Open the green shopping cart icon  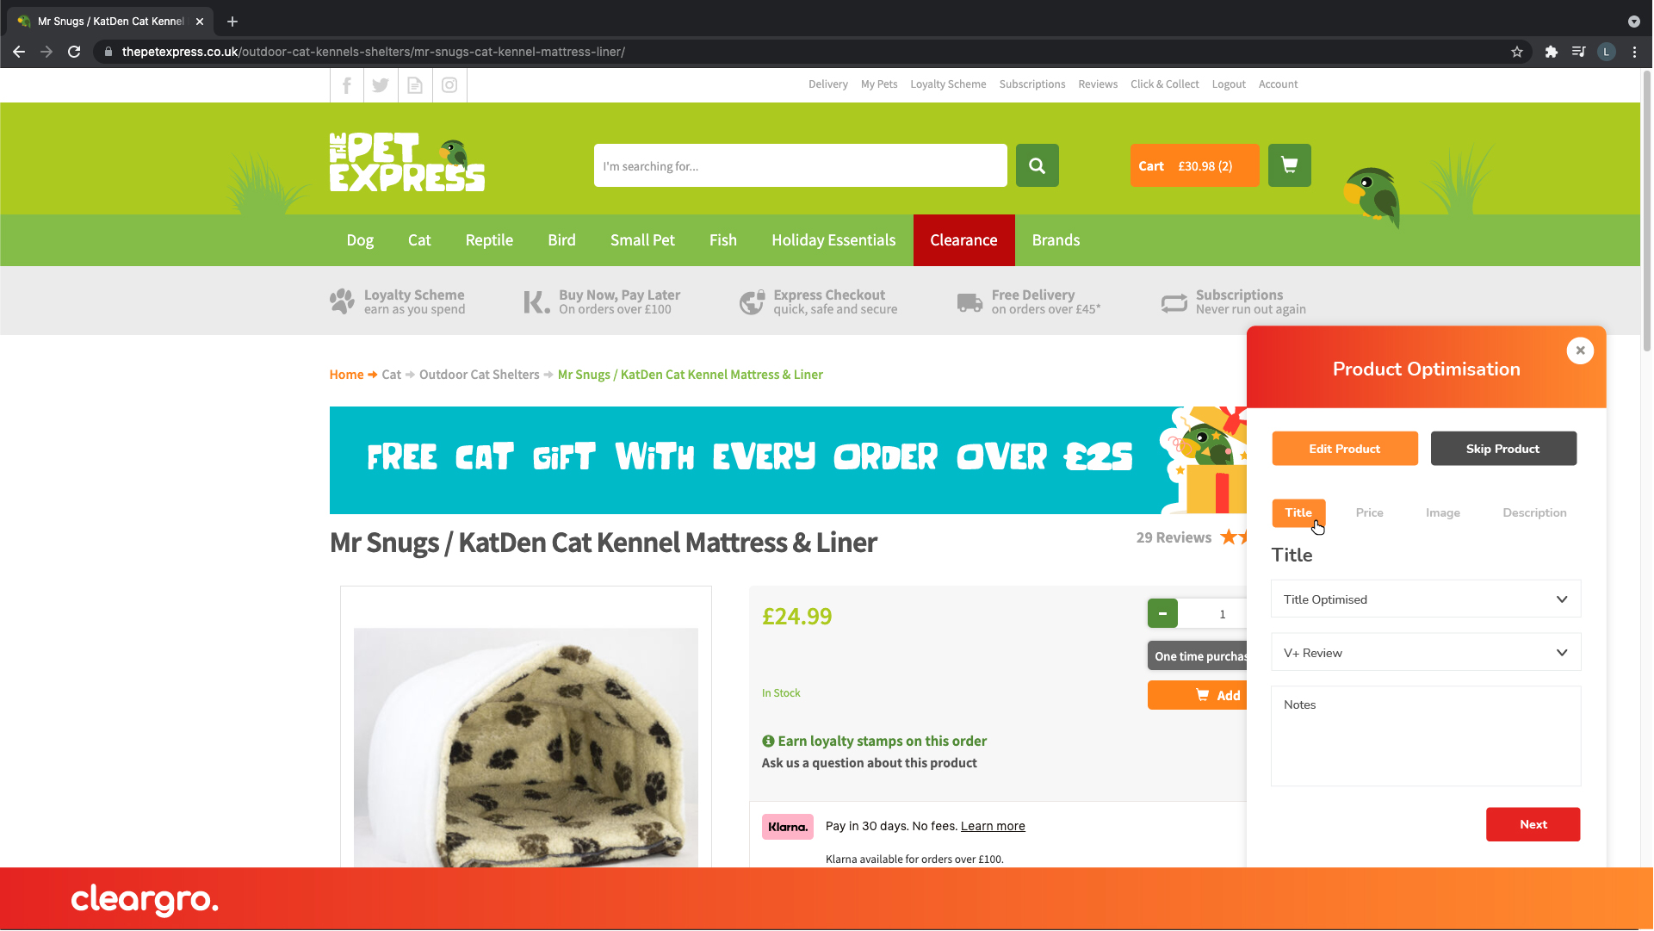[1290, 165]
